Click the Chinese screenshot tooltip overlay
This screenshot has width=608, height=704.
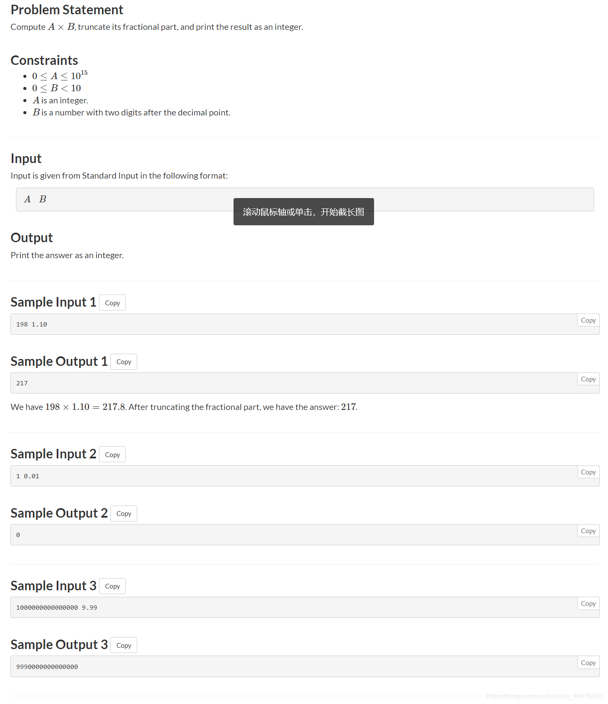tap(304, 212)
